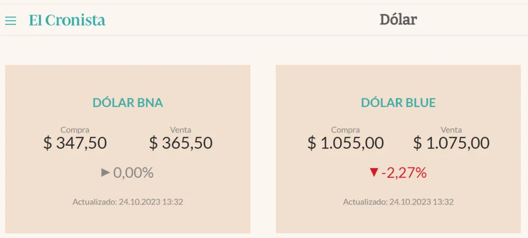Click the BNA Venta price $ 365,50
The image size is (528, 238).
pos(180,143)
